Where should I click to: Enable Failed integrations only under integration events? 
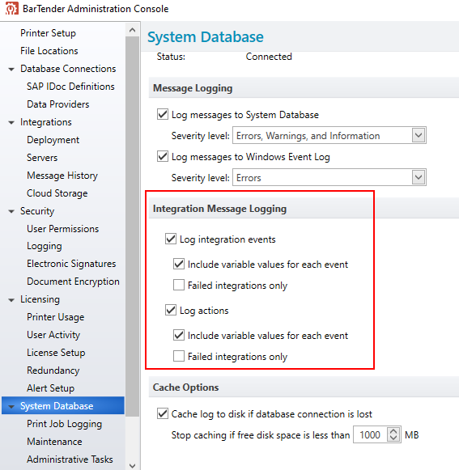179,285
